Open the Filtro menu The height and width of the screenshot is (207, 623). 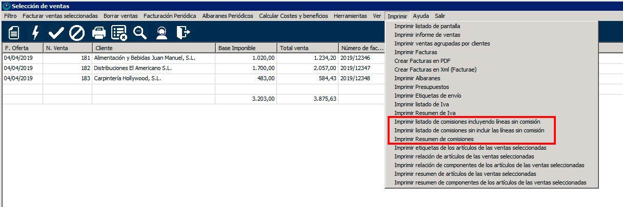coord(10,16)
